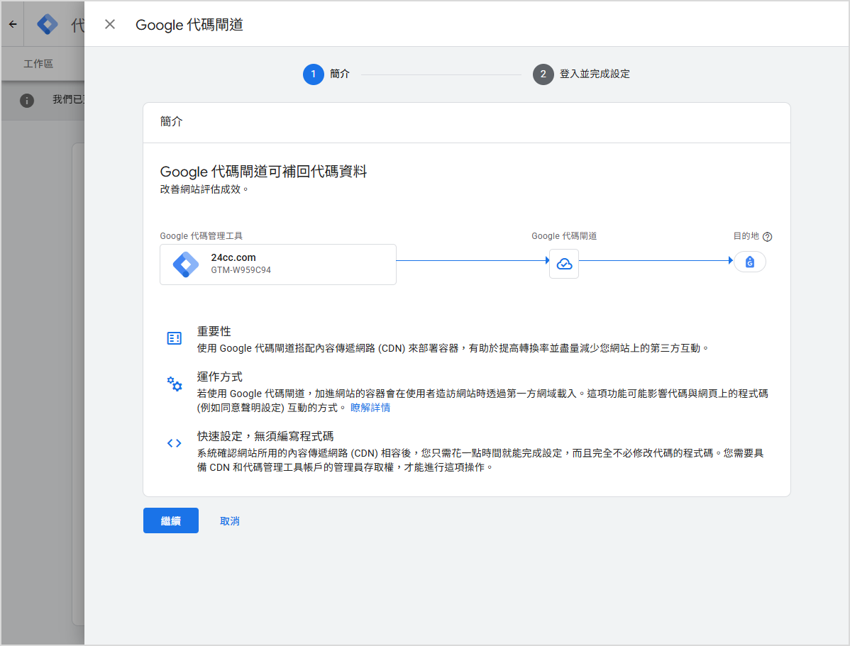Close the Google 代碼閘道 panel

pyautogui.click(x=110, y=24)
